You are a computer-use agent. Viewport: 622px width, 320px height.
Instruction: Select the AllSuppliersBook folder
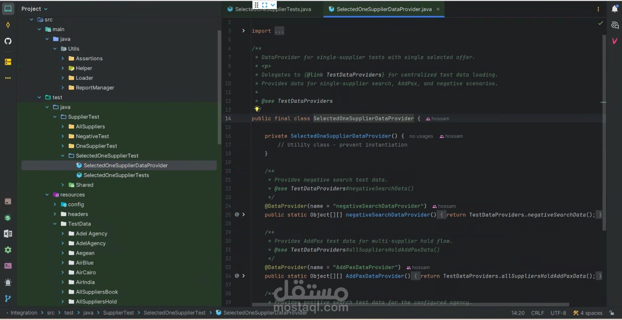coord(97,292)
